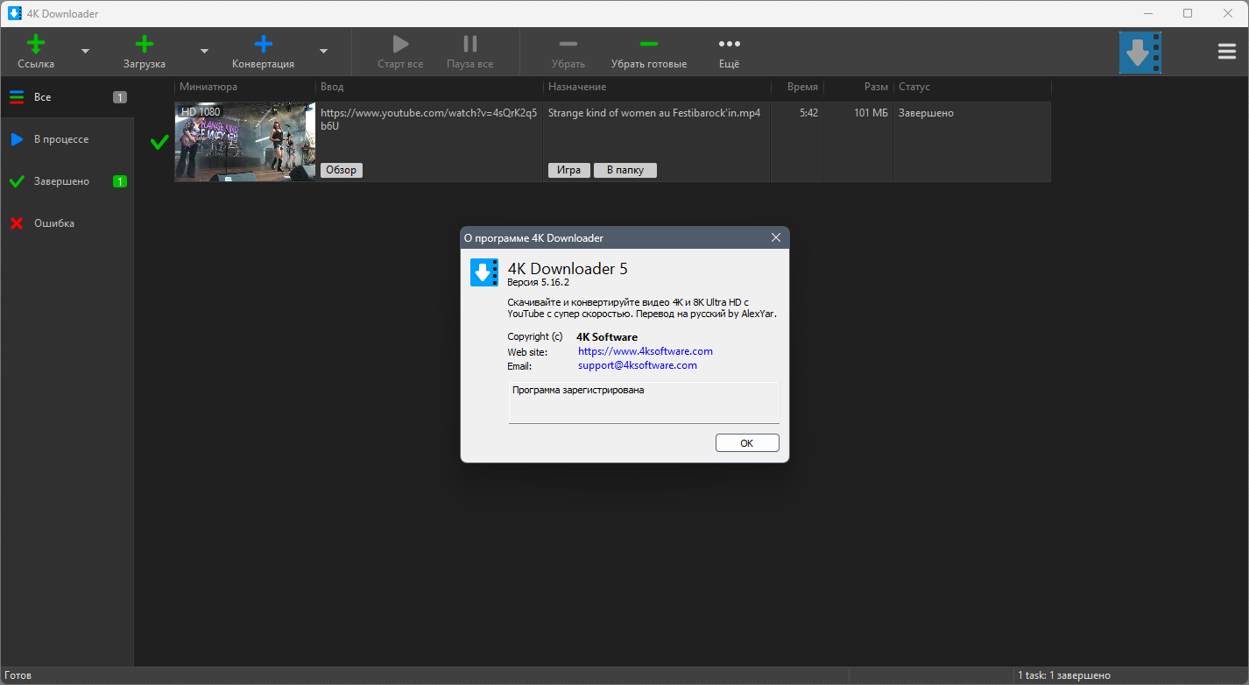Click the Обзор button
The height and width of the screenshot is (685, 1249).
[x=342, y=170]
